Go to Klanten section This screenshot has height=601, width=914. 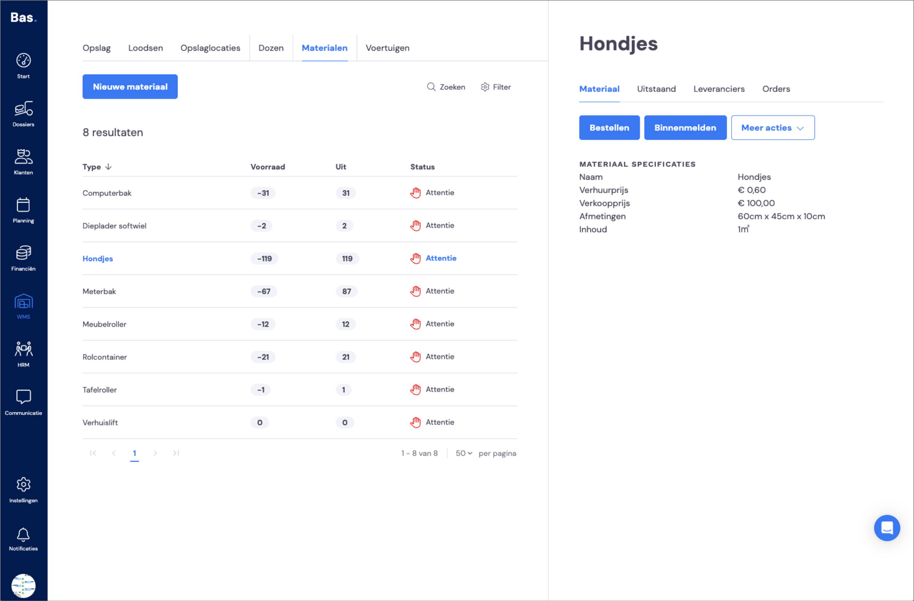[x=23, y=162]
